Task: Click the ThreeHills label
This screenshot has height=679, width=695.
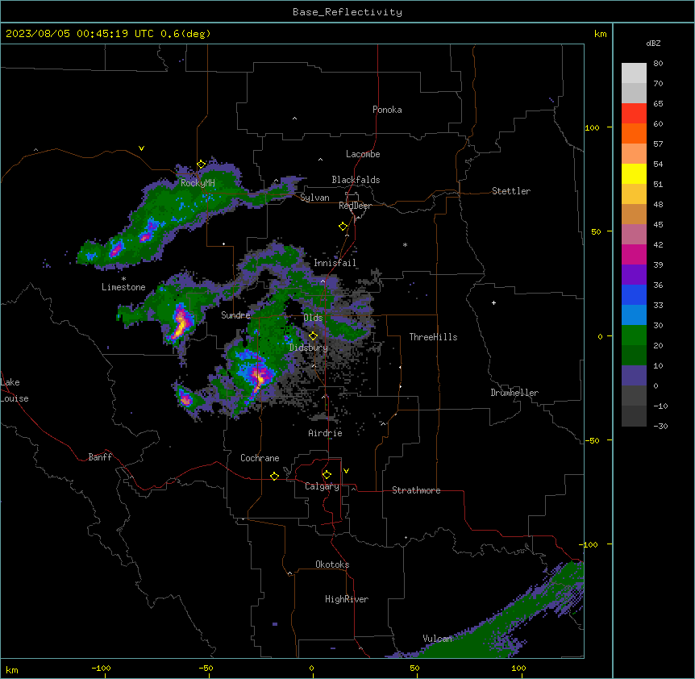Action: click(433, 337)
